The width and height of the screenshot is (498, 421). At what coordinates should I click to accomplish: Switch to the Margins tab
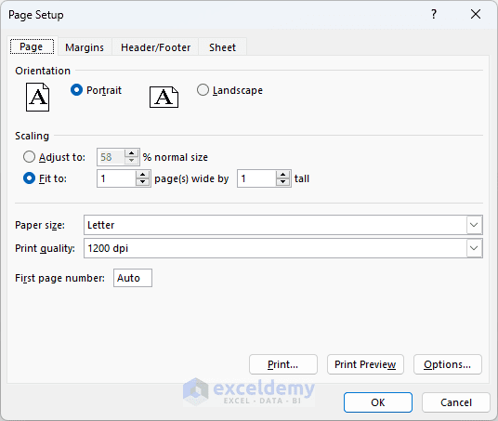pos(85,47)
